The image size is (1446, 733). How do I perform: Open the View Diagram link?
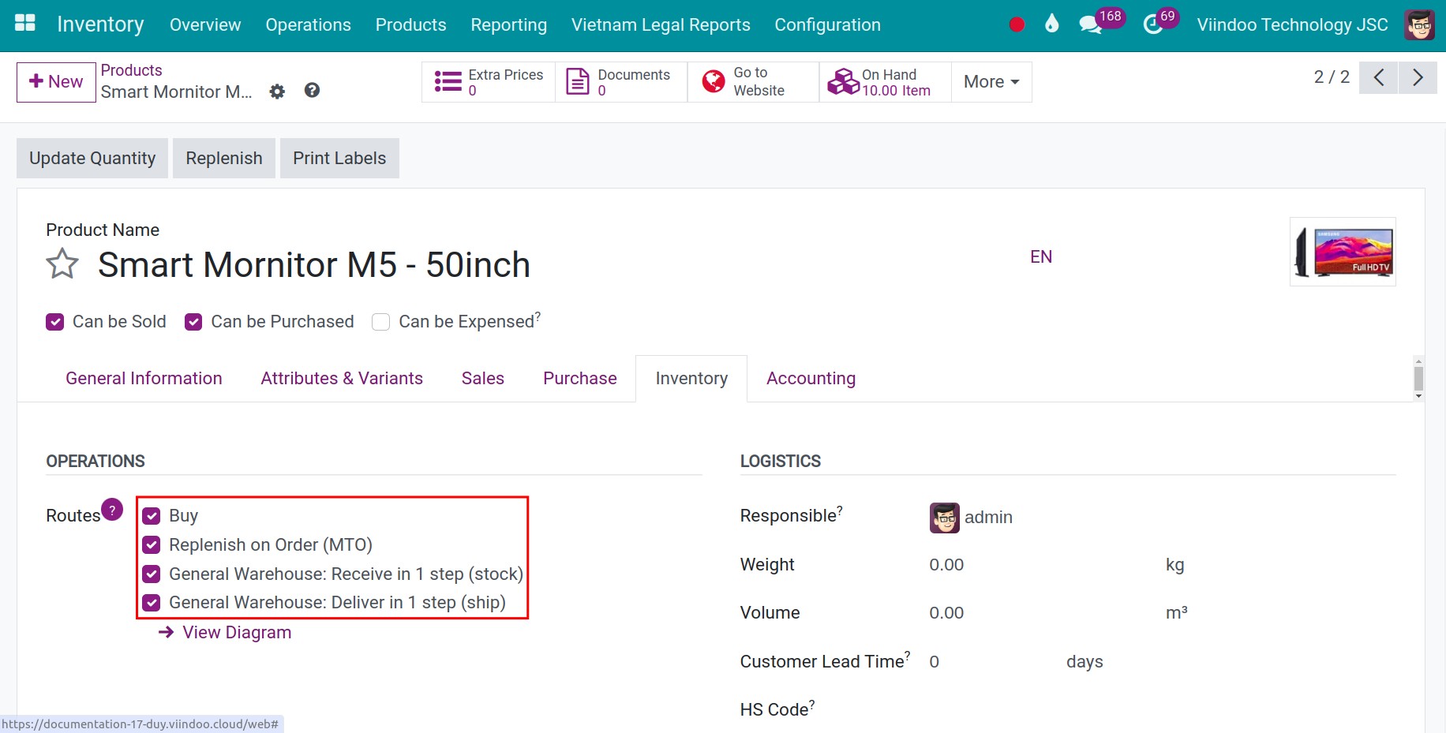point(236,632)
